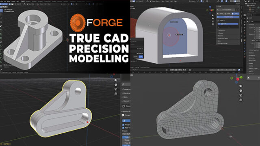Expand the Inspector section
This screenshot has height=146, width=260.
126,89
